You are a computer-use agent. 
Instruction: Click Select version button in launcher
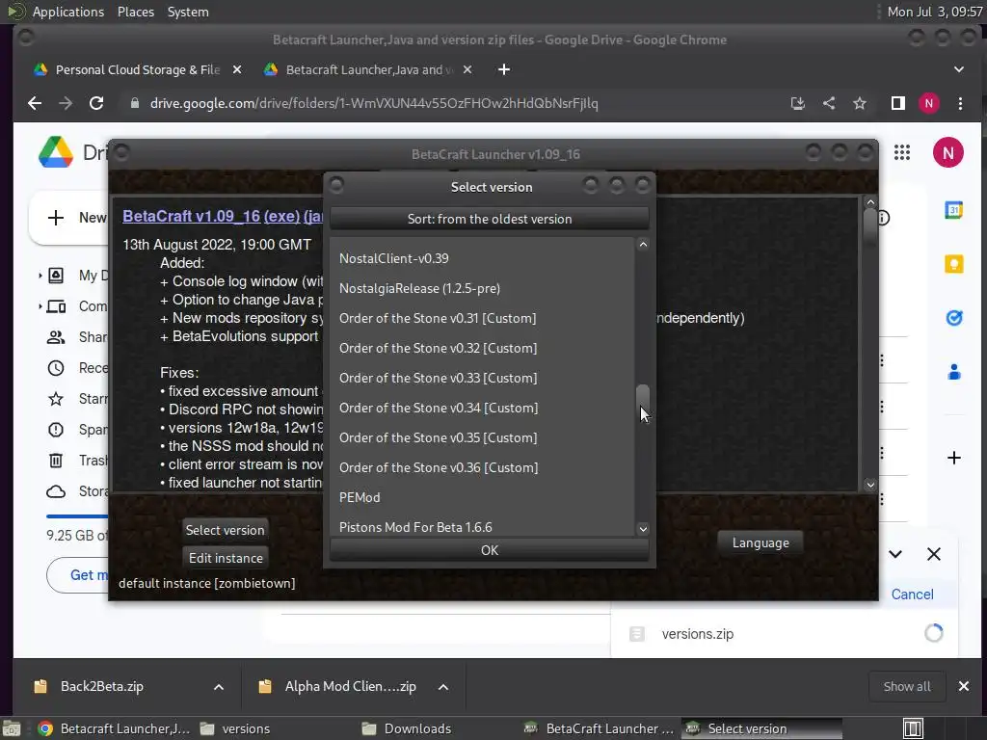225,531
